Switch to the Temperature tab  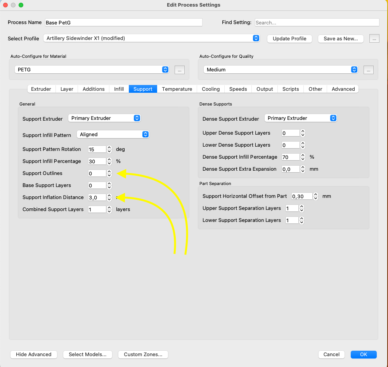pyautogui.click(x=177, y=89)
